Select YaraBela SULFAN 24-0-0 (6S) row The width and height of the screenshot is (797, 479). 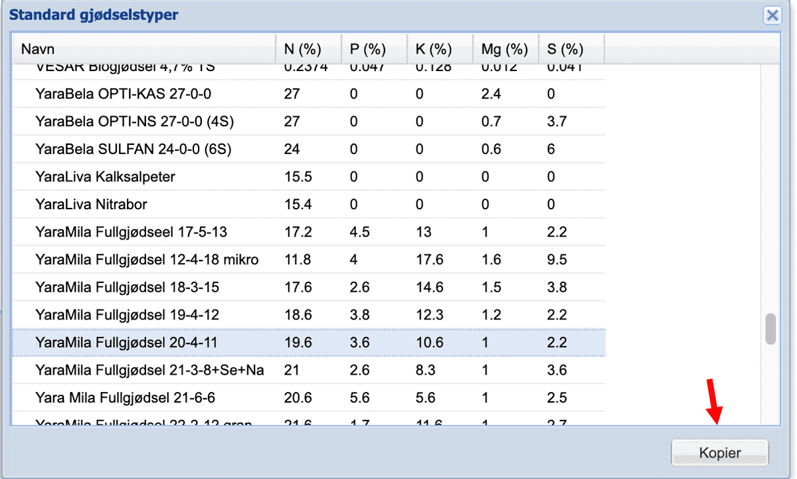309,149
